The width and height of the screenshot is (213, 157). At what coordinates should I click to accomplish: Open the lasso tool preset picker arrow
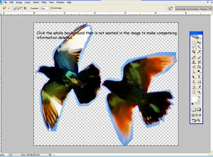9,8
